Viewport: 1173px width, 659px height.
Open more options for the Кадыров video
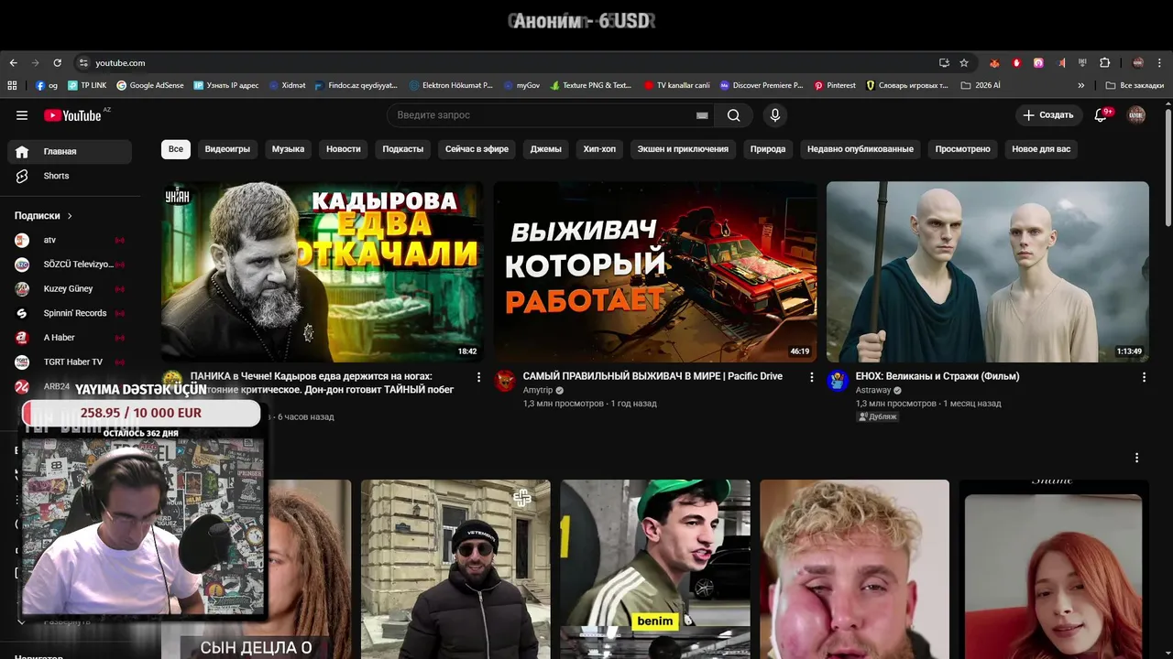coord(478,377)
